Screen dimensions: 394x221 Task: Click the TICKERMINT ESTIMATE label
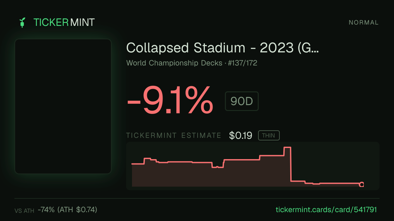pos(174,136)
